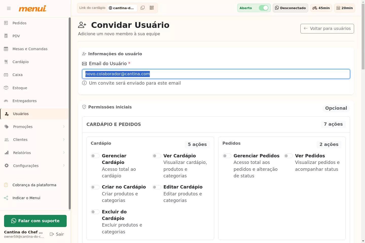Click Falar com suporte button
Image resolution: width=365 pixels, height=243 pixels.
point(35,221)
